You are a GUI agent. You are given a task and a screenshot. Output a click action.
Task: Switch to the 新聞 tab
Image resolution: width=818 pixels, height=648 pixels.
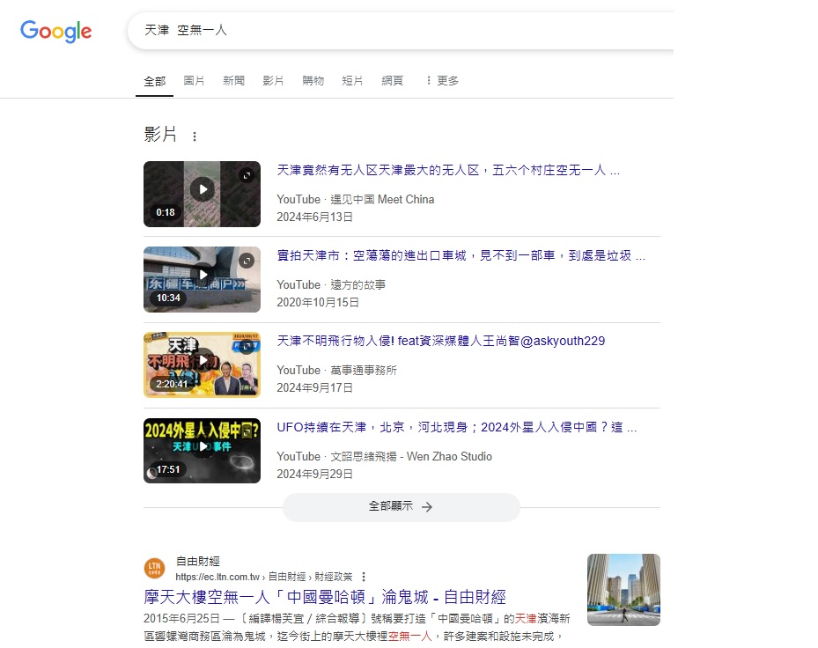click(233, 80)
